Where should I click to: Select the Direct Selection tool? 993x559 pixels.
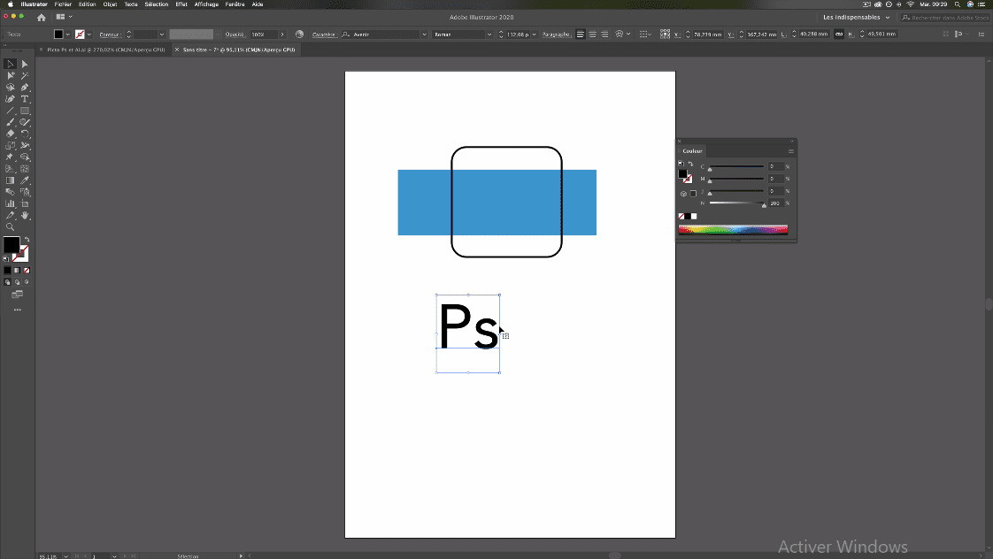click(26, 65)
